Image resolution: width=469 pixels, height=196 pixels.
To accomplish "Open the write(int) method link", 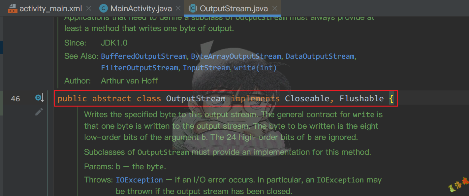I will [x=256, y=68].
